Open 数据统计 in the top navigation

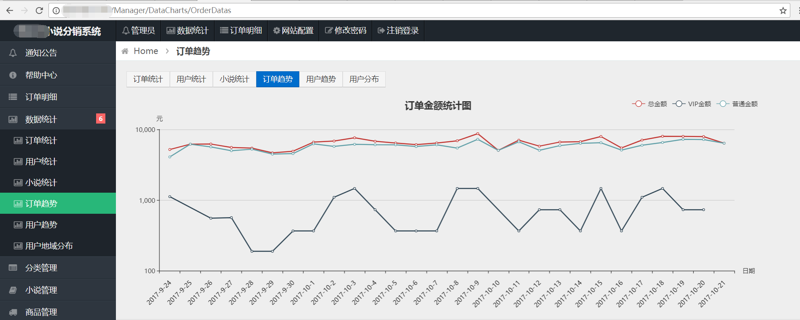(x=188, y=30)
